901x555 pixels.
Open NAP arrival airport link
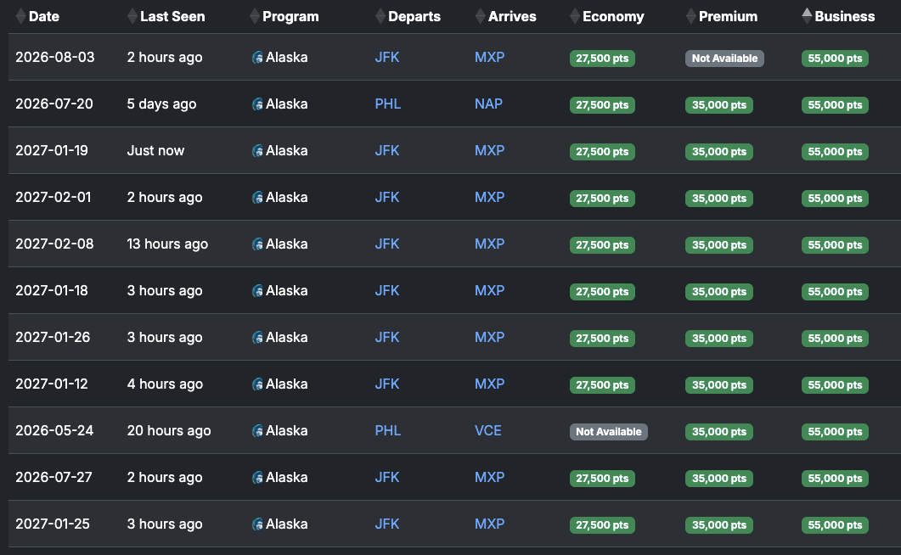point(488,104)
